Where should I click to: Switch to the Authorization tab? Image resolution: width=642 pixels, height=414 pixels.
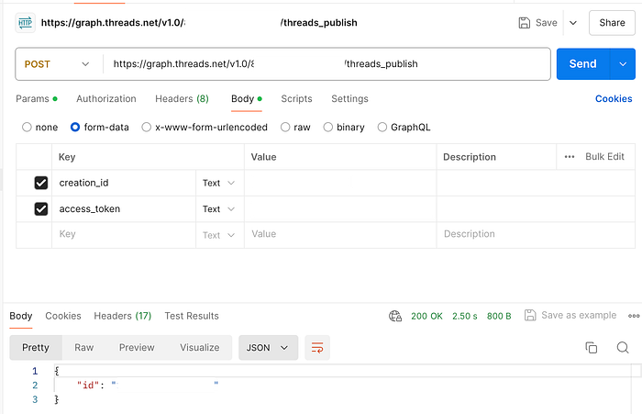(106, 99)
